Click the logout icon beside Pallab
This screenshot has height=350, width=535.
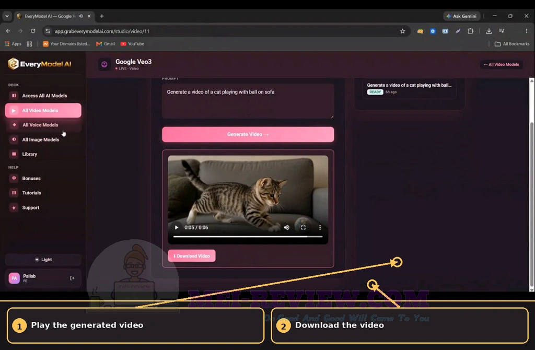coord(72,278)
